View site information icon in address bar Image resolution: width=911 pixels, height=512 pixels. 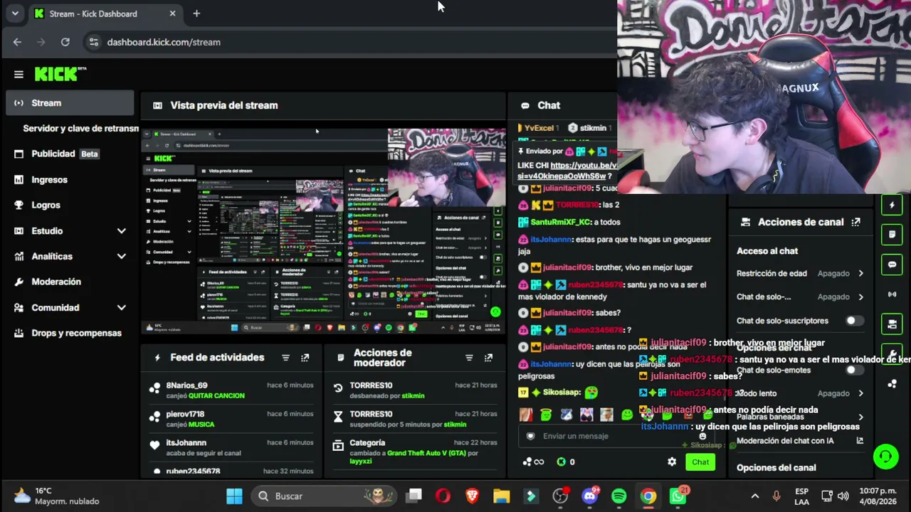pos(93,42)
